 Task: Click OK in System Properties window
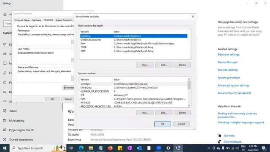coord(52,99)
